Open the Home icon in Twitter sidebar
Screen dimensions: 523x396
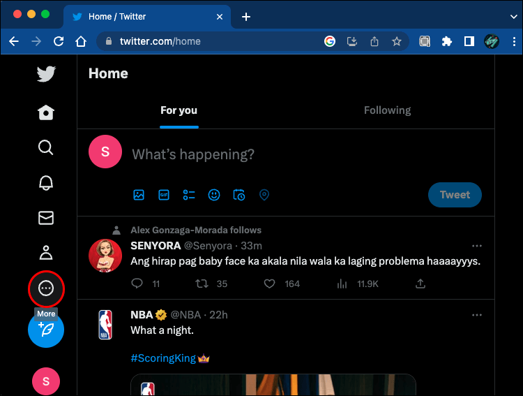coord(46,112)
